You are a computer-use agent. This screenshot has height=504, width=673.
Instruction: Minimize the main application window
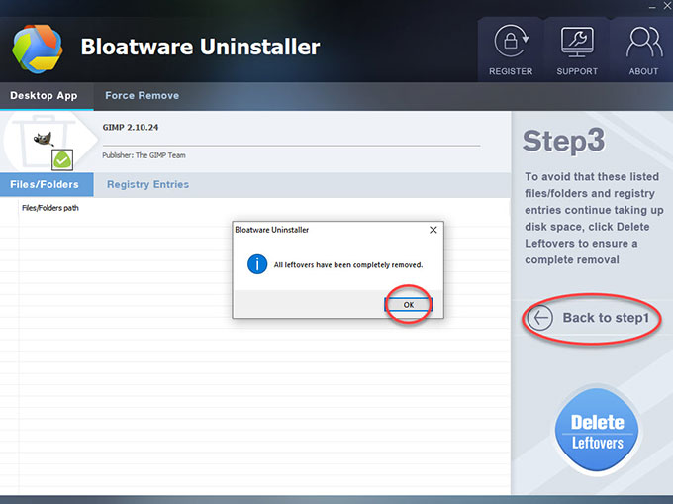(x=652, y=7)
